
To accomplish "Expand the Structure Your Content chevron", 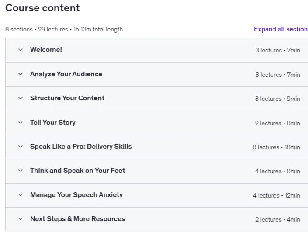I will click(x=21, y=98).
